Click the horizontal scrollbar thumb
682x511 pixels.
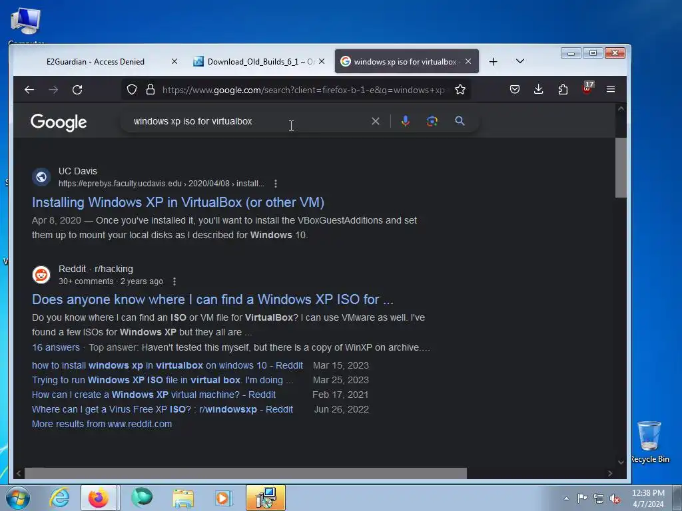tap(245, 473)
